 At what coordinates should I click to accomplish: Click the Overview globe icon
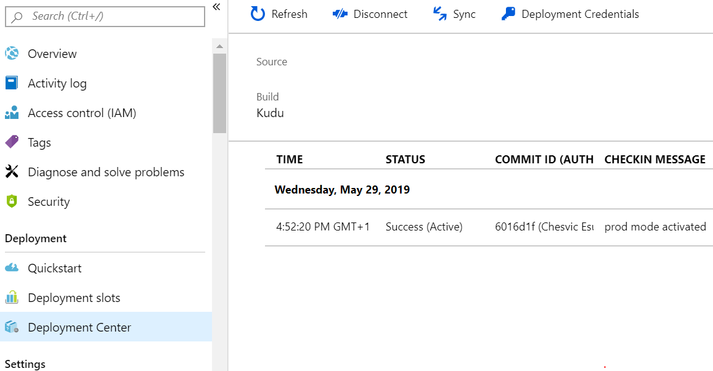coord(12,54)
